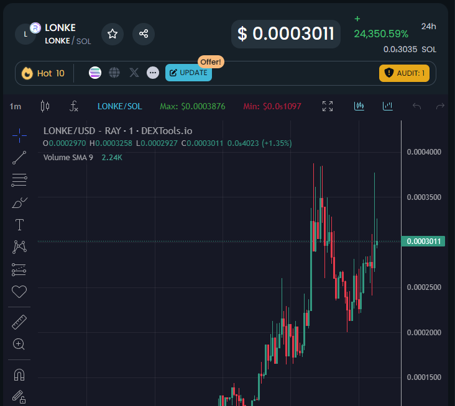Image resolution: width=455 pixels, height=406 pixels.
Task: Visit the token website globe icon
Action: point(114,73)
